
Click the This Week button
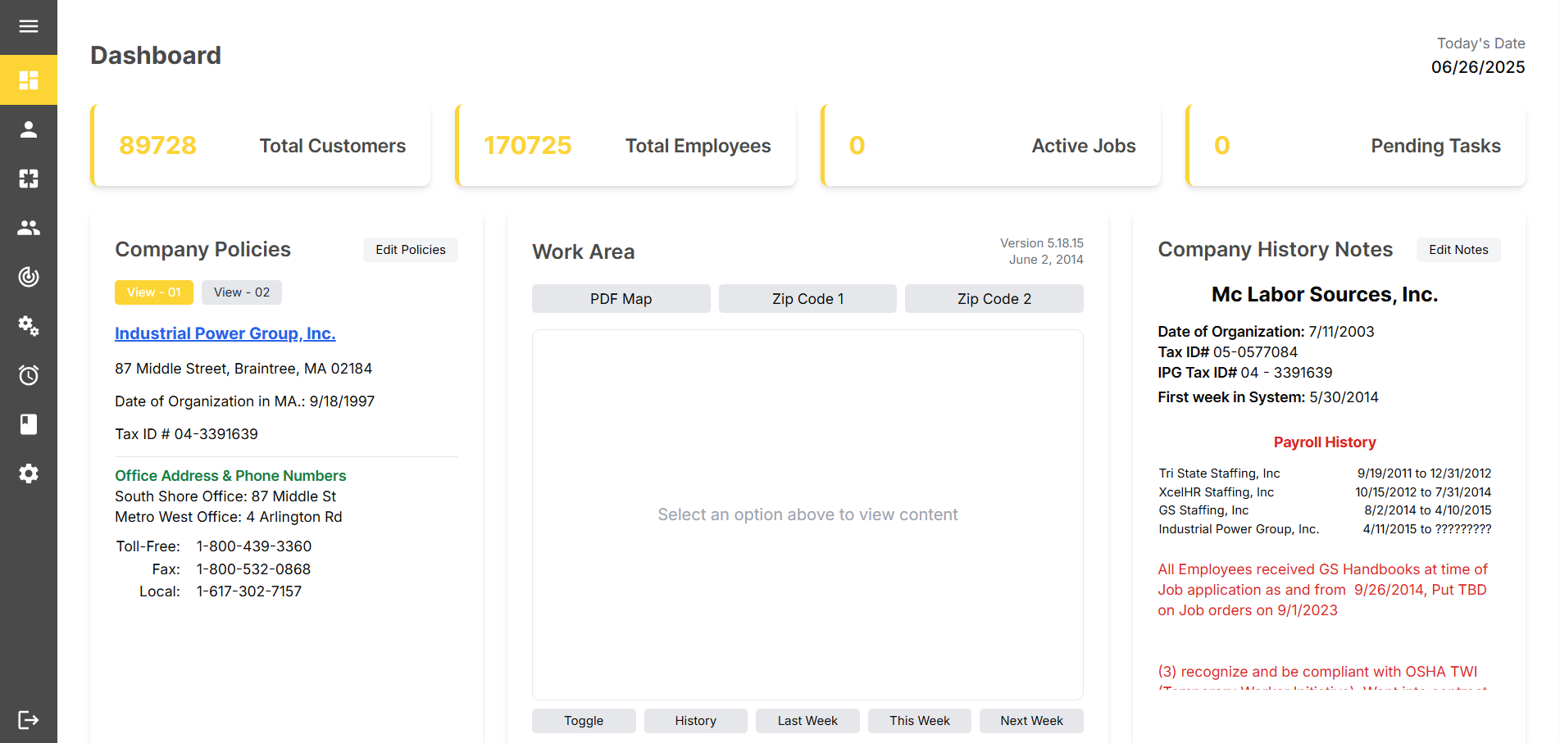(920, 721)
